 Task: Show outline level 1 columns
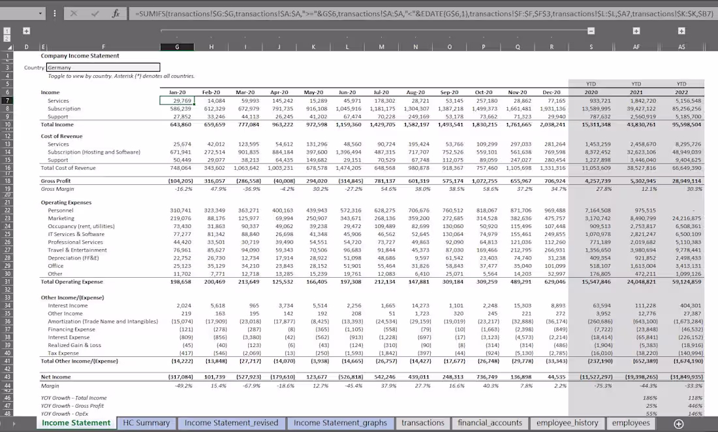point(7,31)
